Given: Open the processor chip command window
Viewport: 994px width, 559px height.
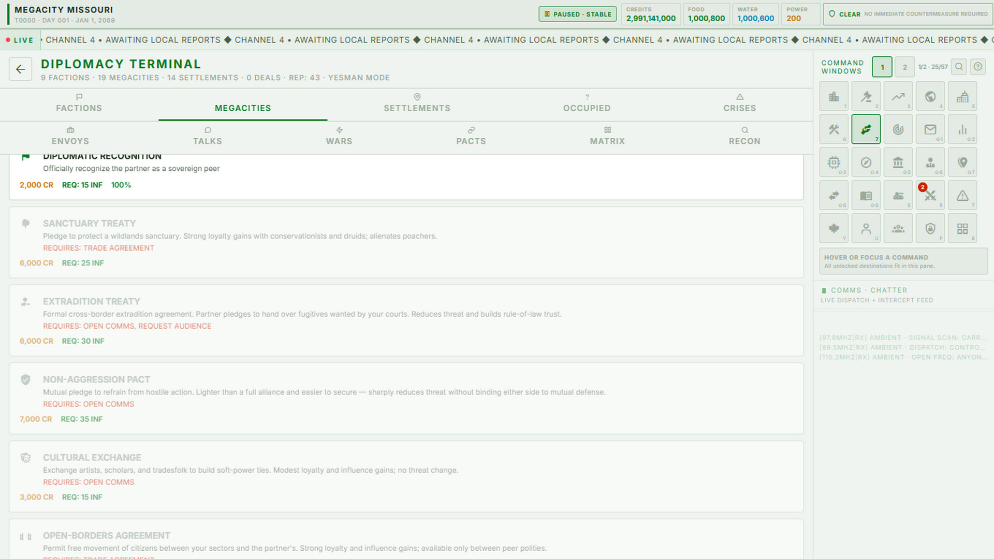Looking at the screenshot, I should pyautogui.click(x=834, y=163).
